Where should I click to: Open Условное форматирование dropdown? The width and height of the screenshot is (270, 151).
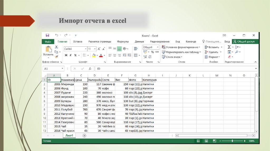tap(181, 47)
